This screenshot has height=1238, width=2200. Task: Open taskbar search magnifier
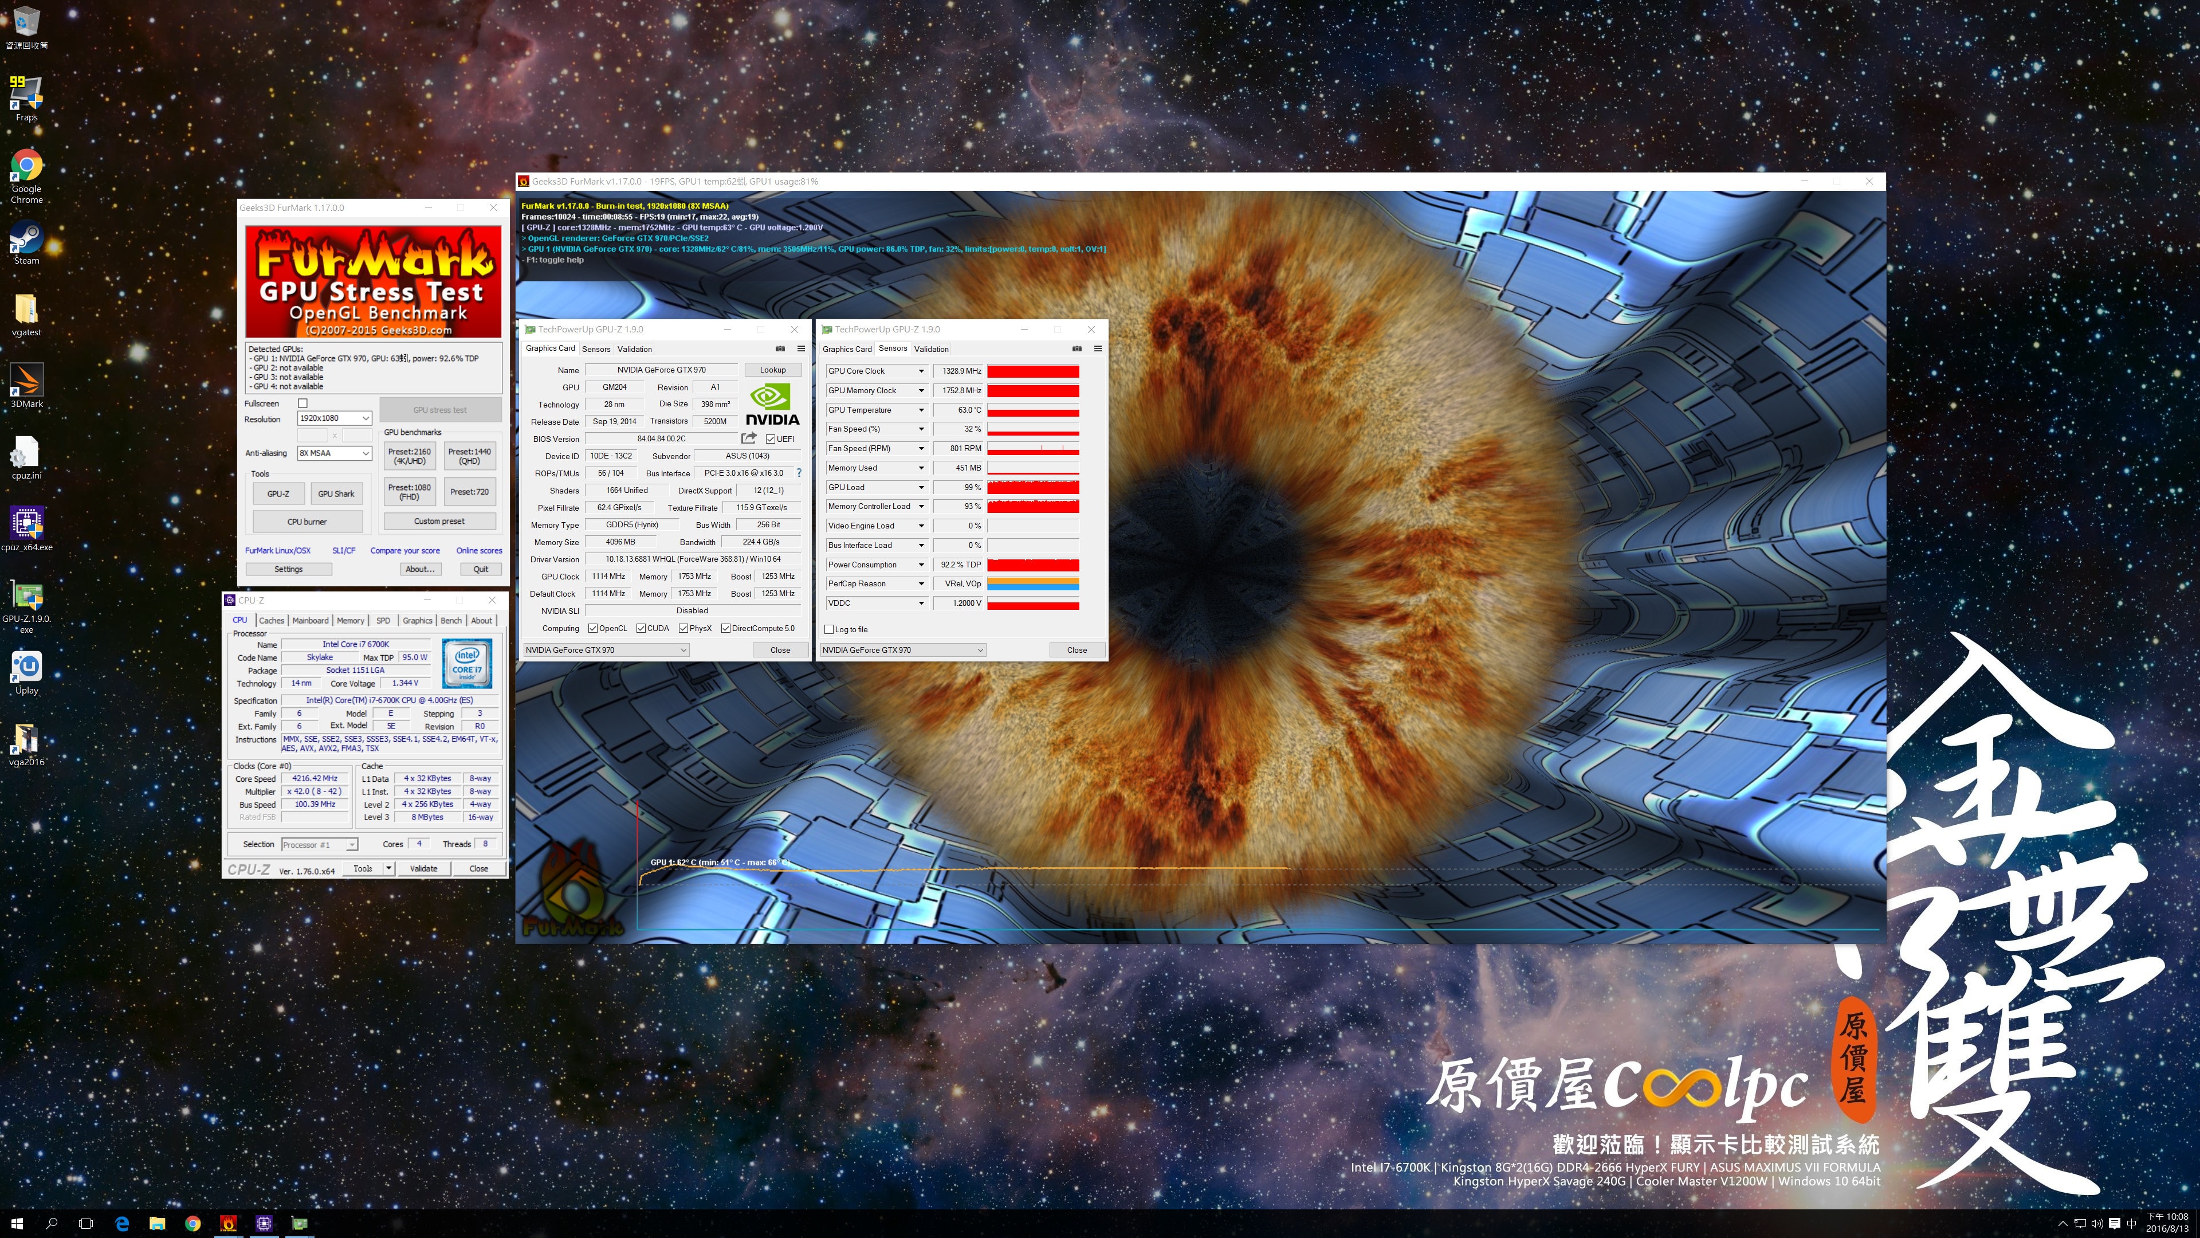point(51,1224)
